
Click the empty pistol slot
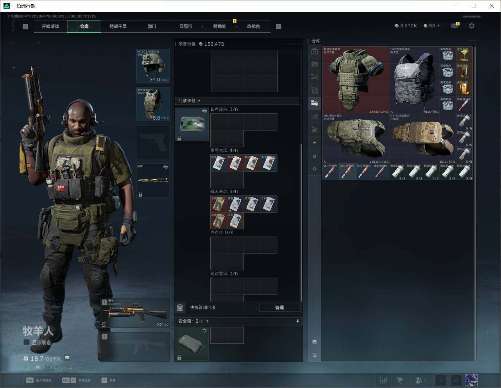[x=153, y=142]
